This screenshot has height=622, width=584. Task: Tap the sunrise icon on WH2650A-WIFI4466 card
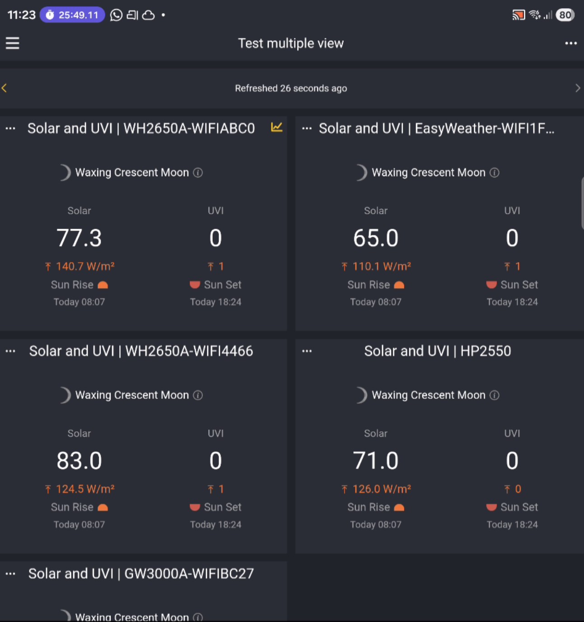[103, 507]
